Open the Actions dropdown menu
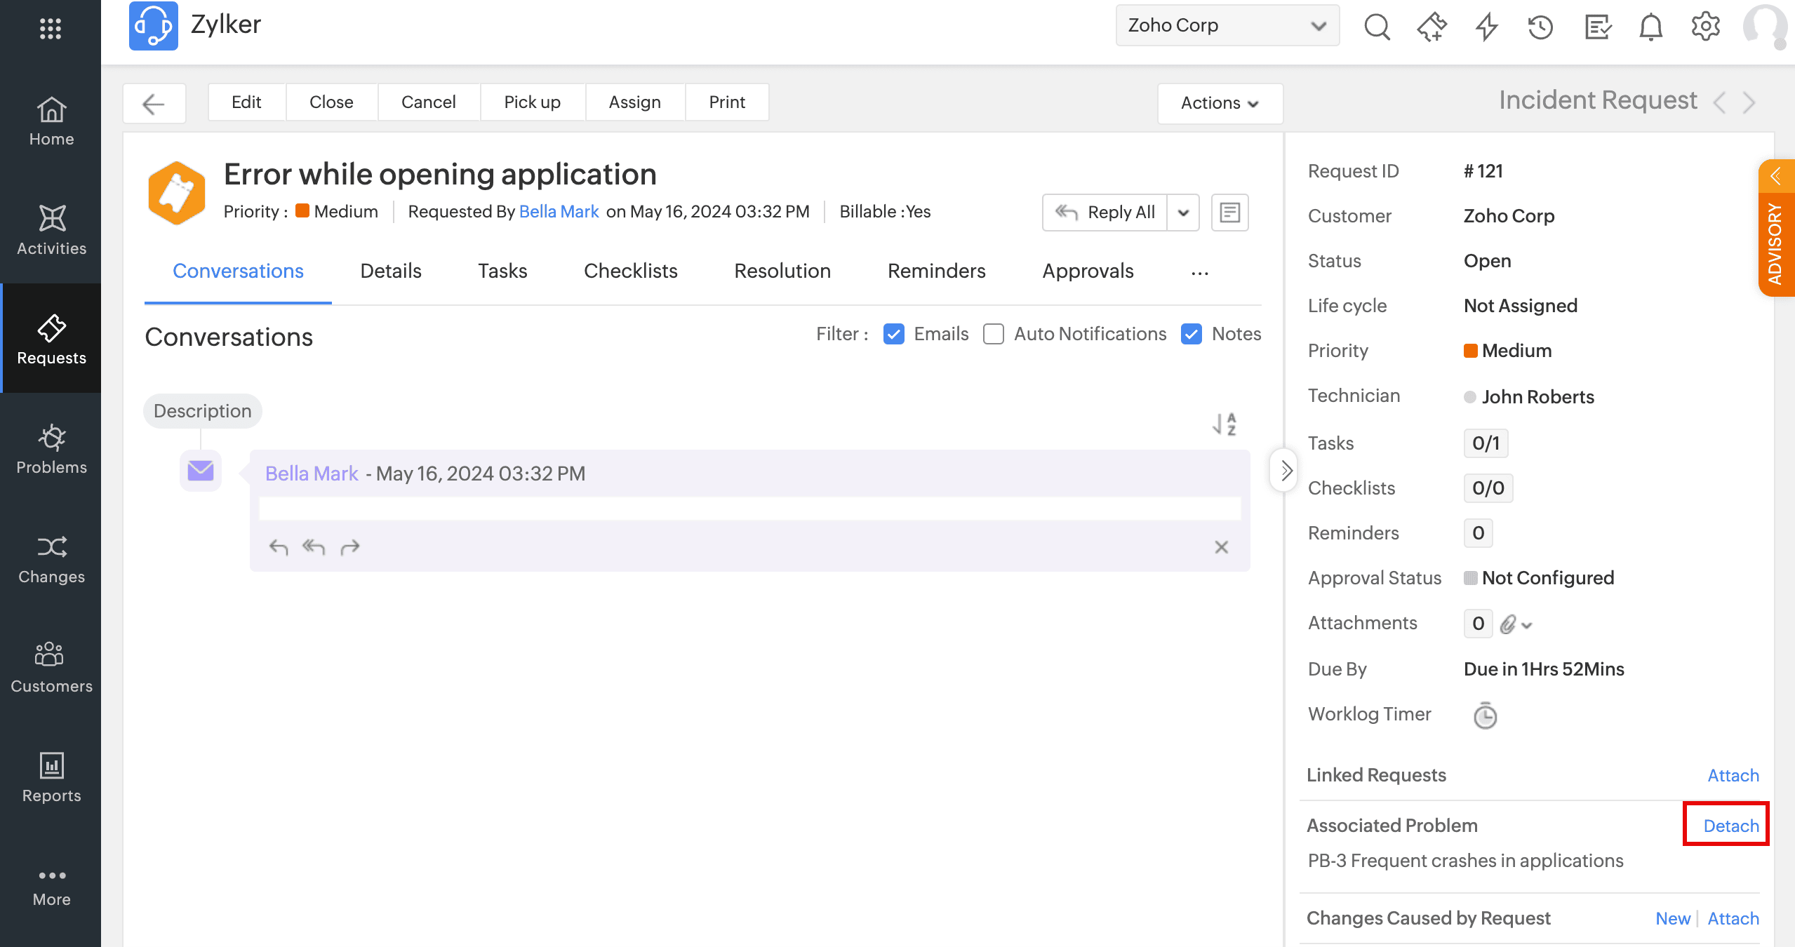Viewport: 1795px width, 947px height. [x=1220, y=103]
